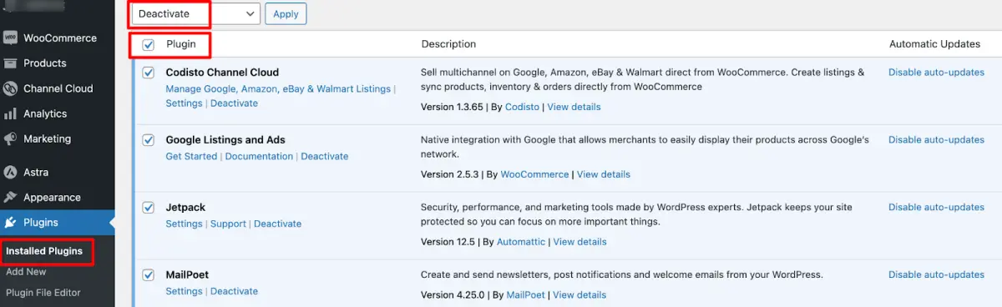Deactivate MailPoet plugin
The height and width of the screenshot is (307, 1002).
click(234, 291)
